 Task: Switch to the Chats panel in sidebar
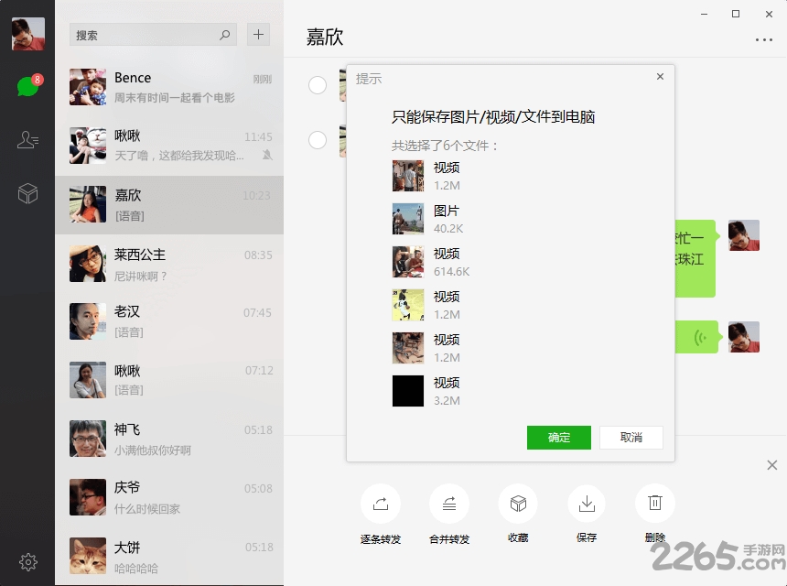[x=27, y=87]
